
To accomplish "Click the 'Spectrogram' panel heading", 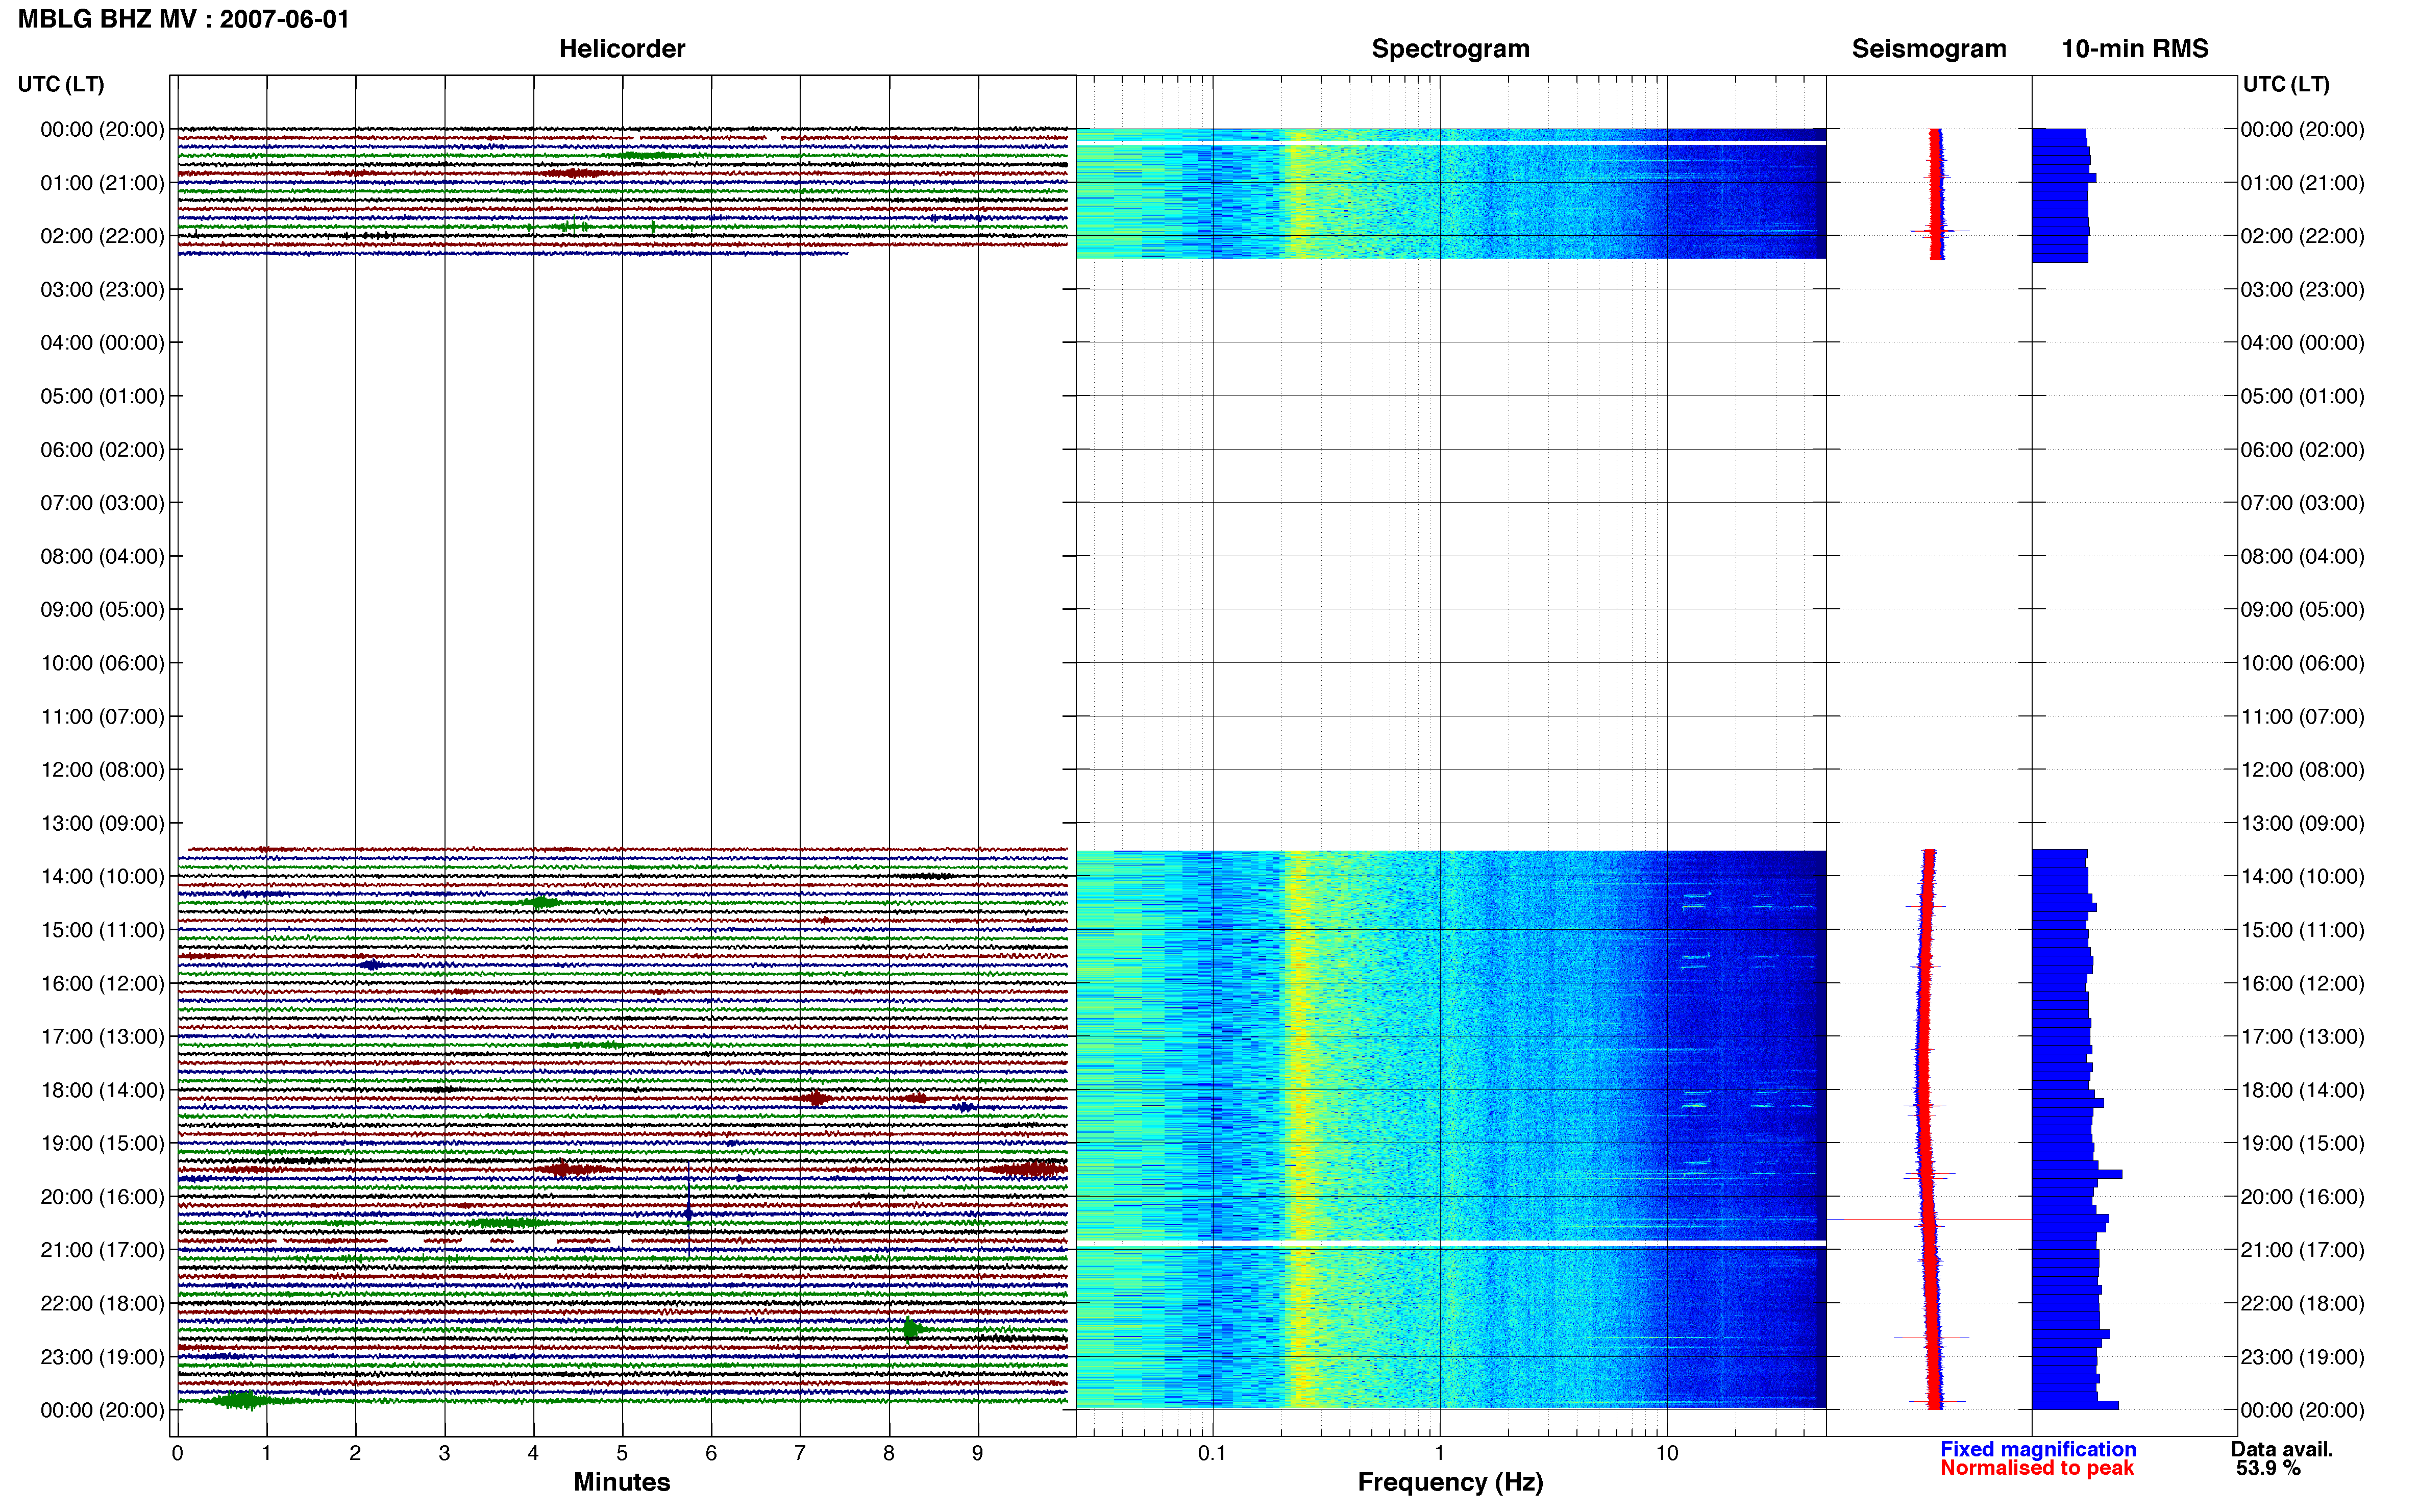I will (x=1450, y=48).
